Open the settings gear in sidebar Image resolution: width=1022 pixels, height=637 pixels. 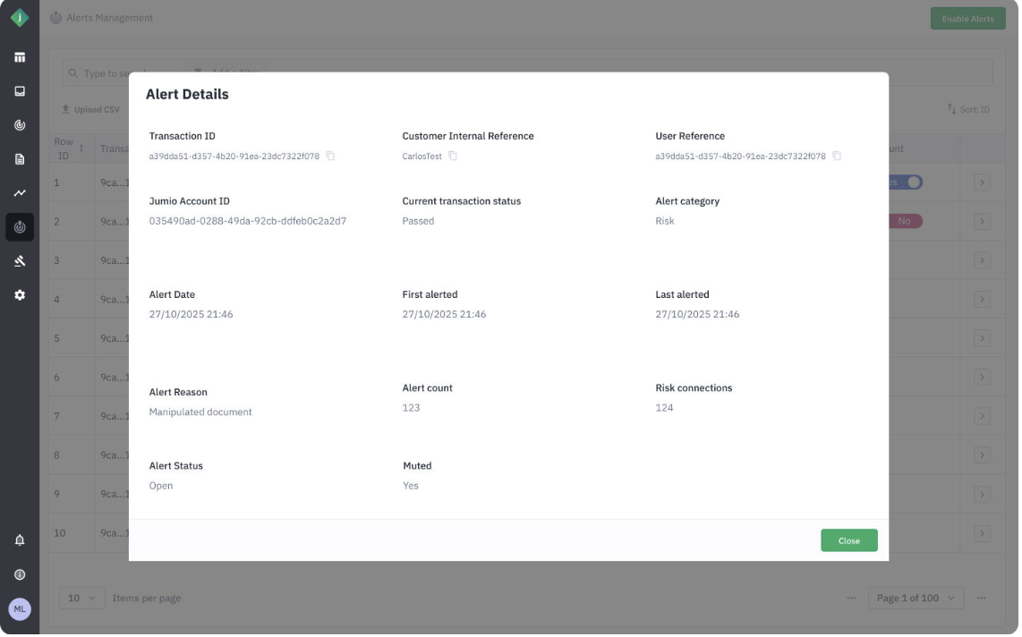(20, 295)
